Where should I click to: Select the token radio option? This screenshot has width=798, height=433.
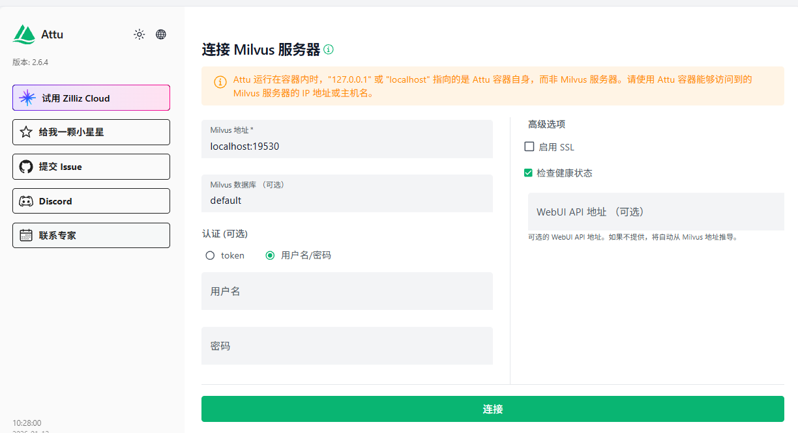point(210,255)
